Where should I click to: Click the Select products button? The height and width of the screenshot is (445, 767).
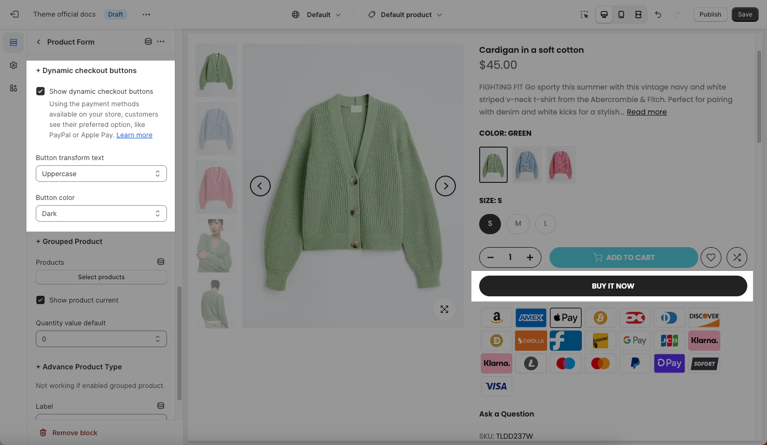coord(101,277)
